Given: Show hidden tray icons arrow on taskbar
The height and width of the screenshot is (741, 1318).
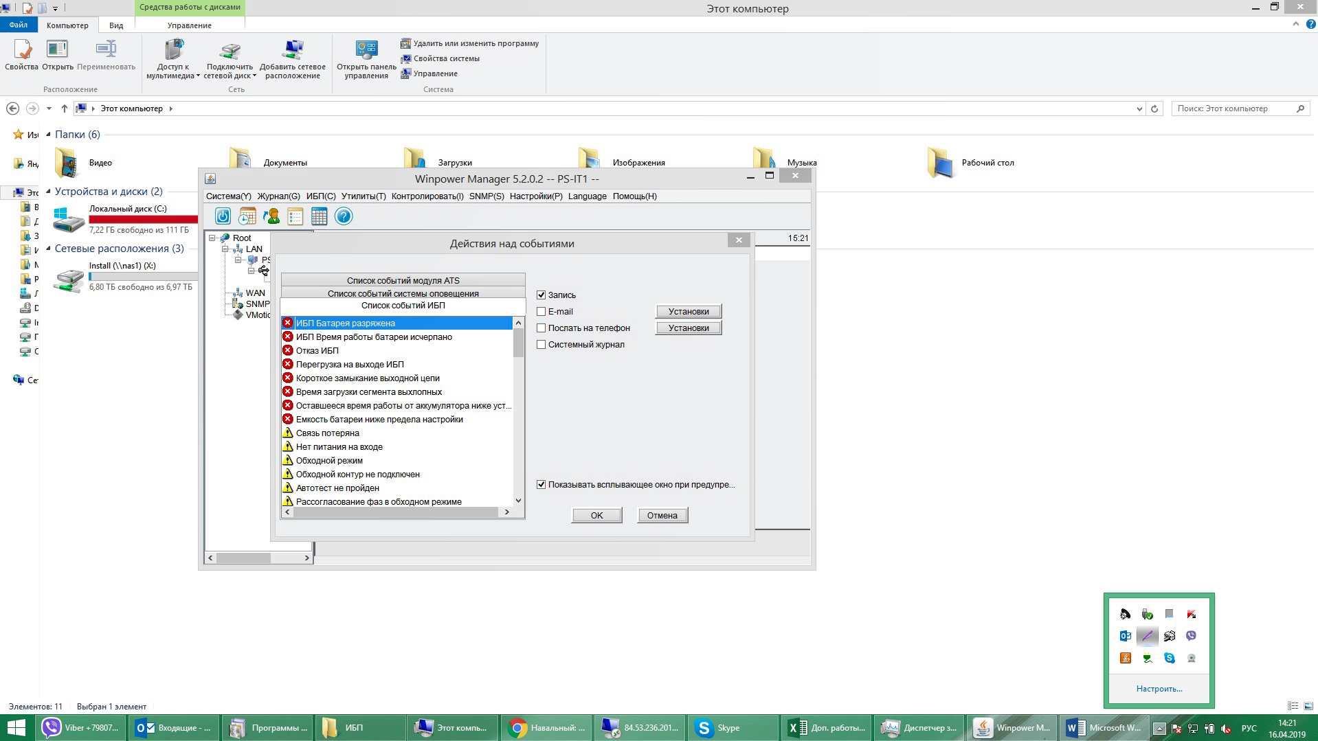Looking at the screenshot, I should coord(1159,729).
